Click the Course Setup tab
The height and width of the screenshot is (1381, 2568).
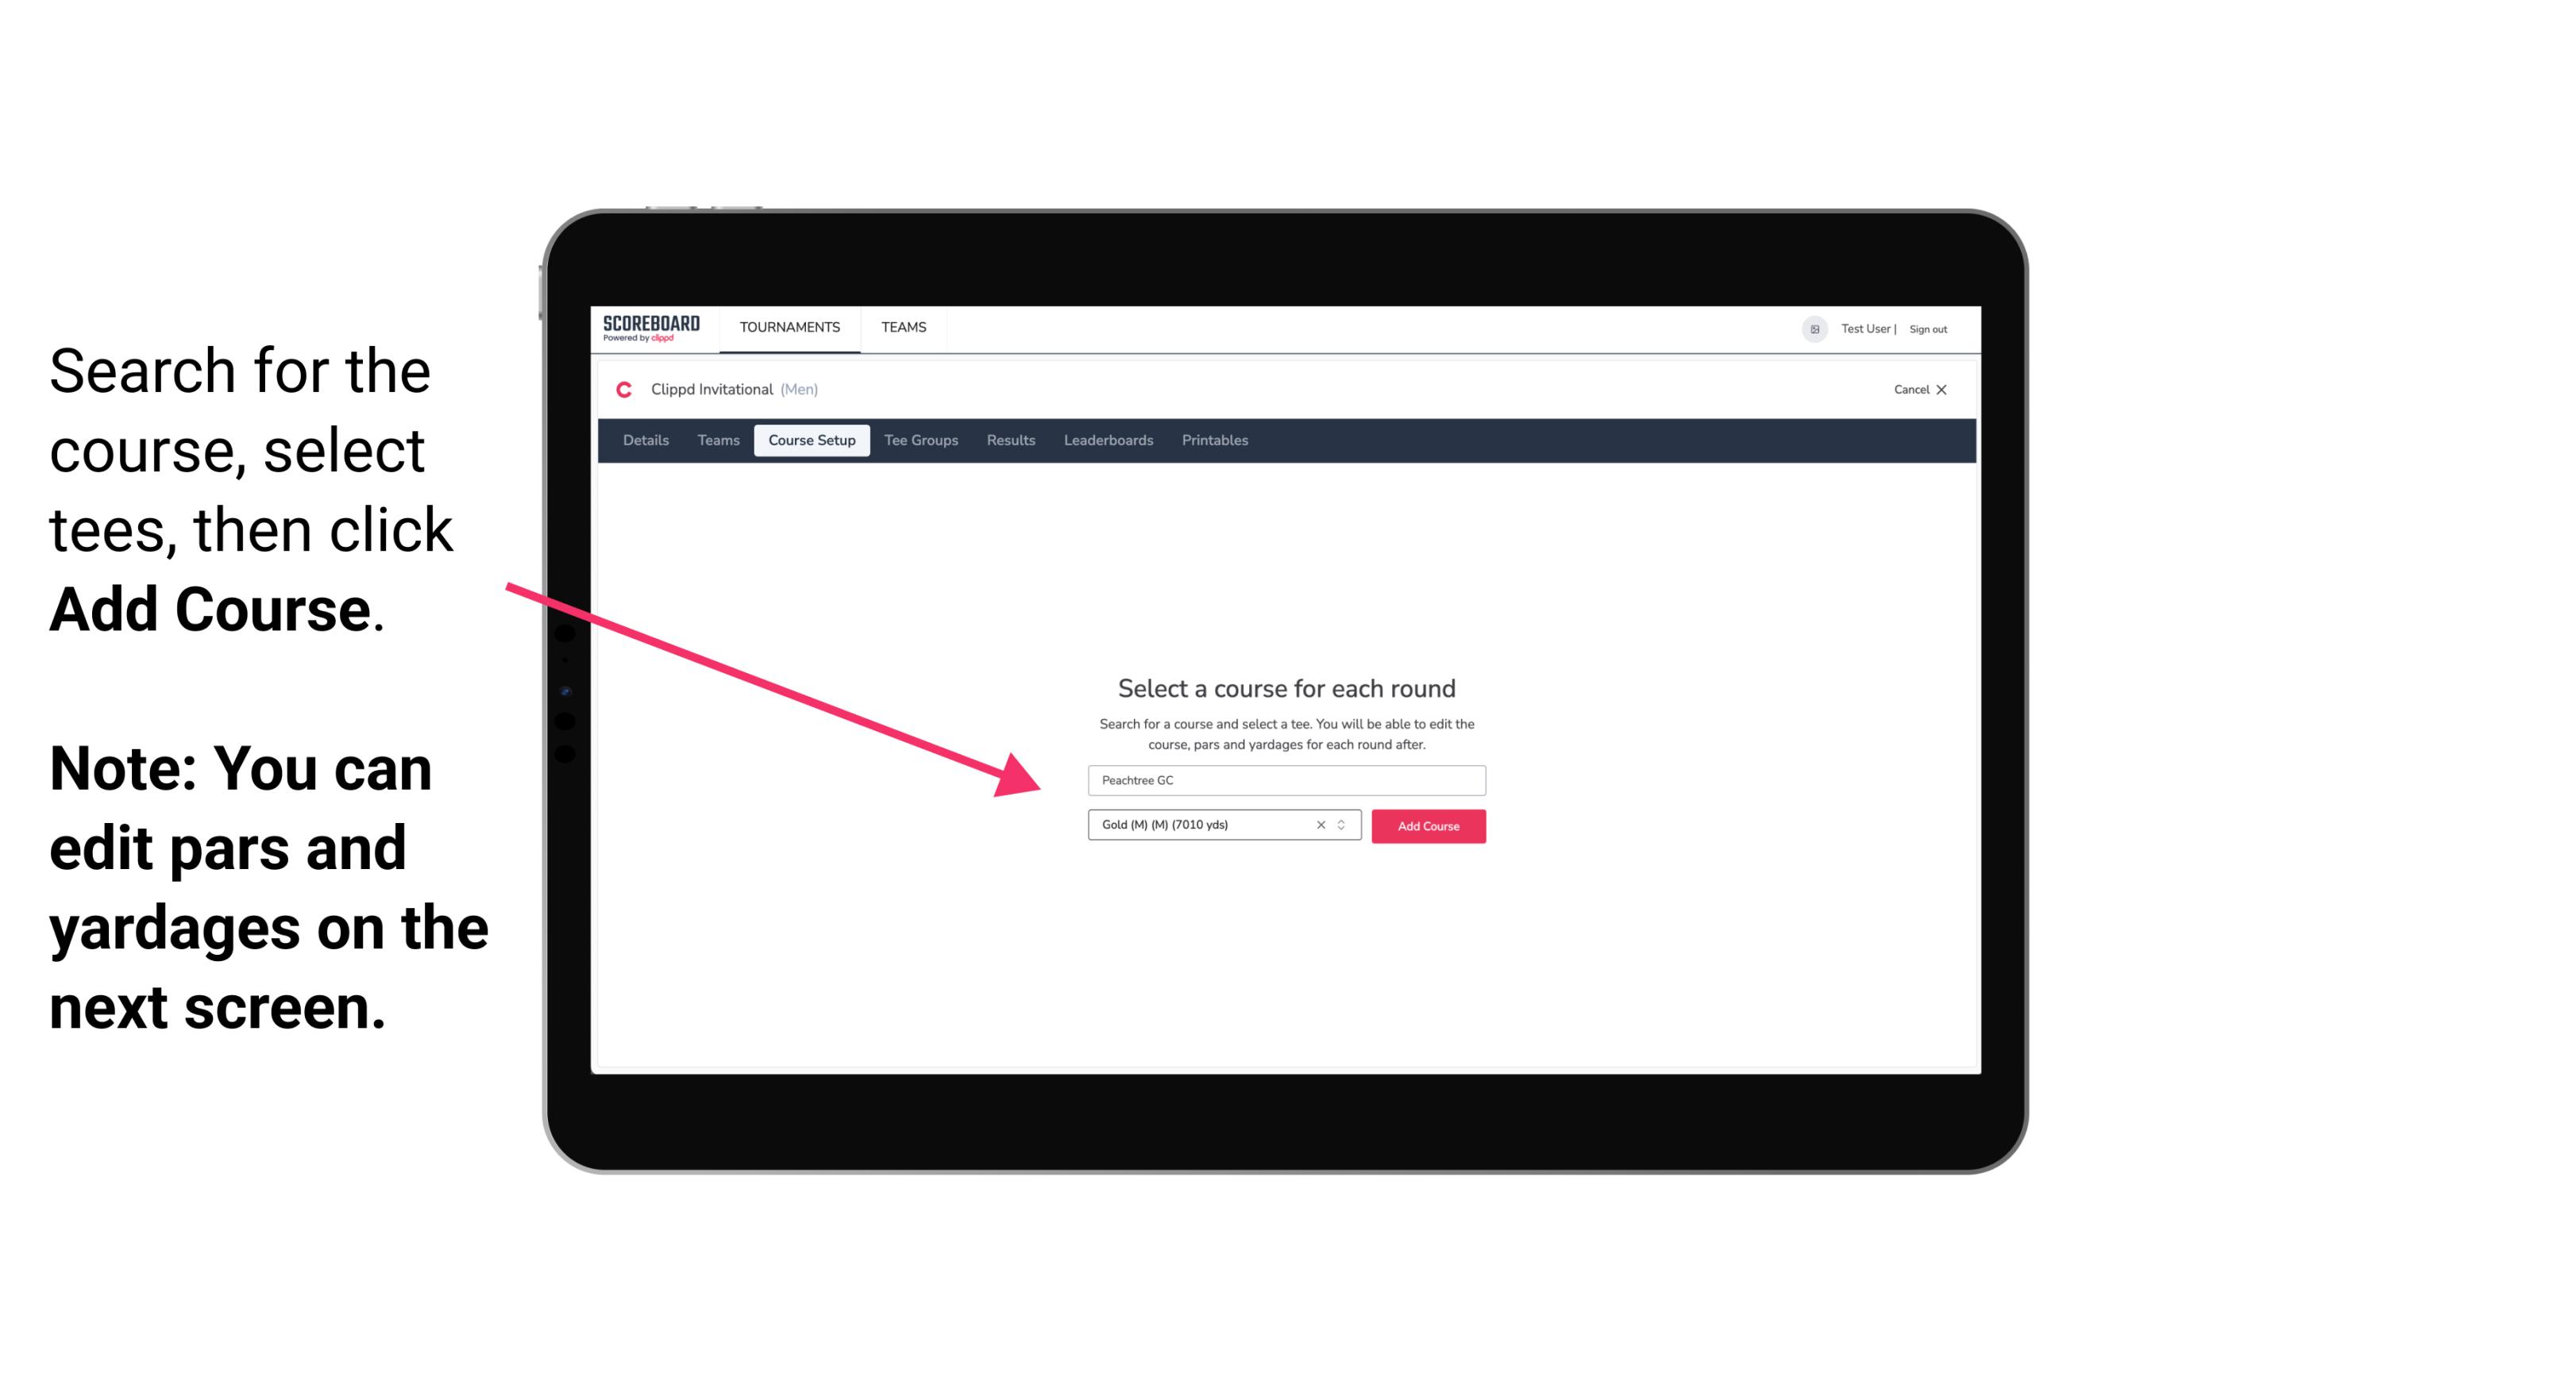click(x=812, y=440)
